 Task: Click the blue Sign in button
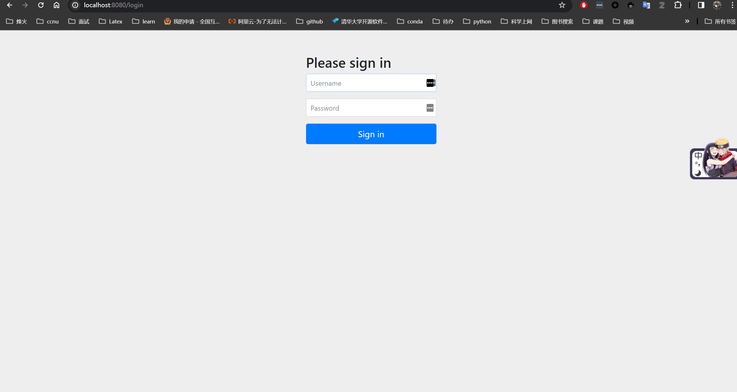point(371,134)
